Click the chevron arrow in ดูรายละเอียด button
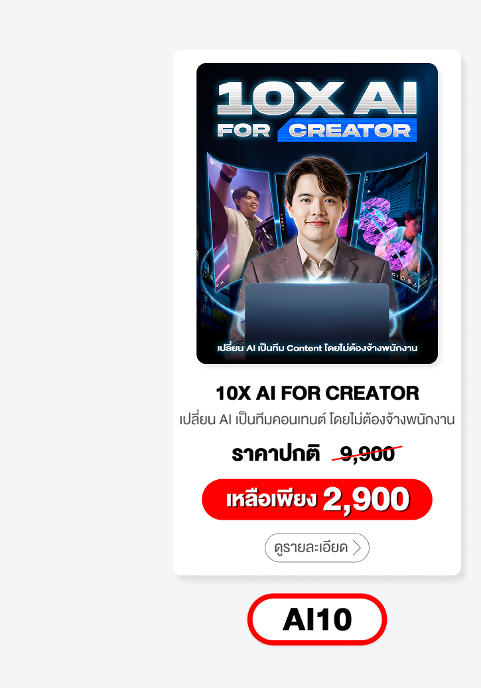481x688 pixels. pos(357,547)
